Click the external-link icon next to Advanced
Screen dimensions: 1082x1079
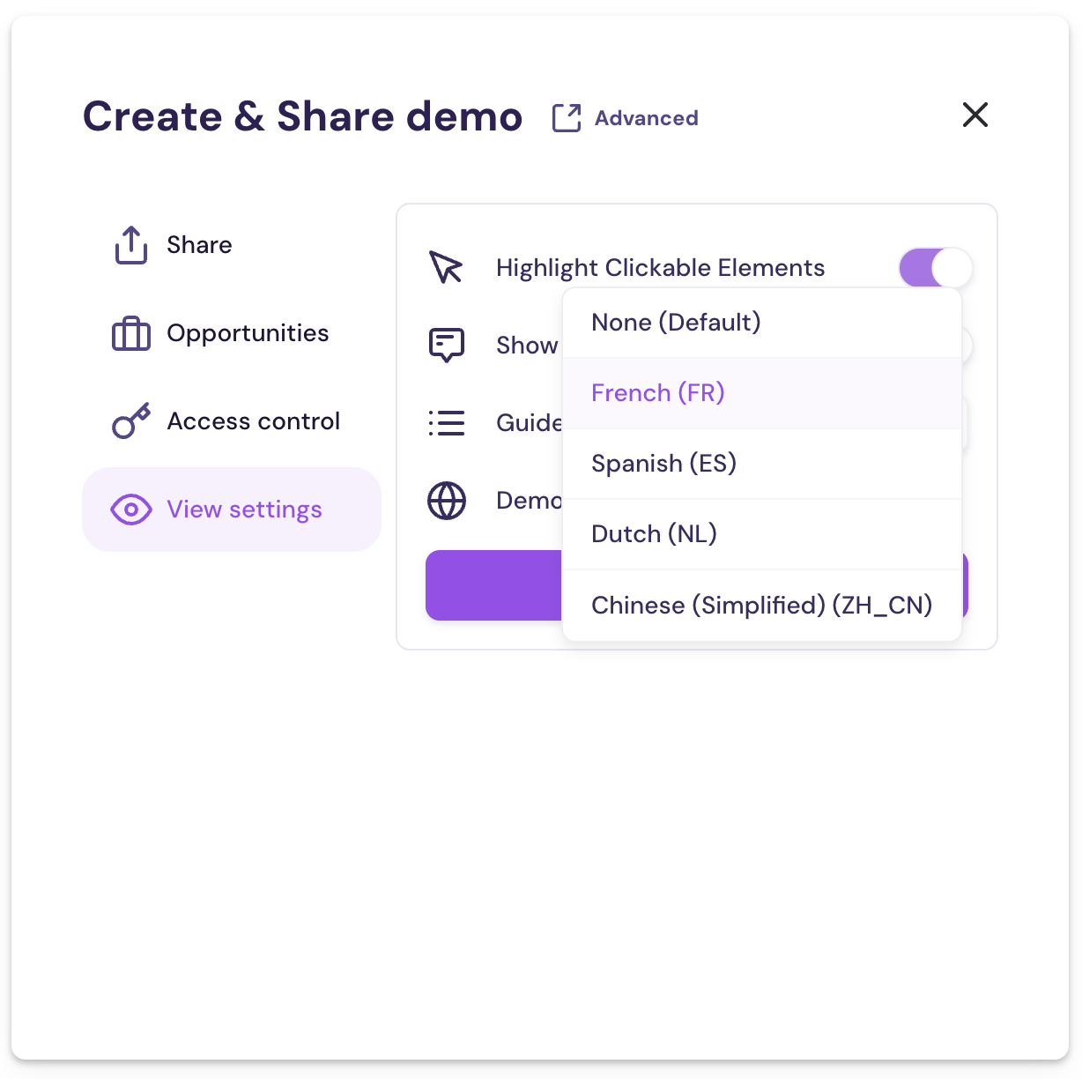point(567,117)
